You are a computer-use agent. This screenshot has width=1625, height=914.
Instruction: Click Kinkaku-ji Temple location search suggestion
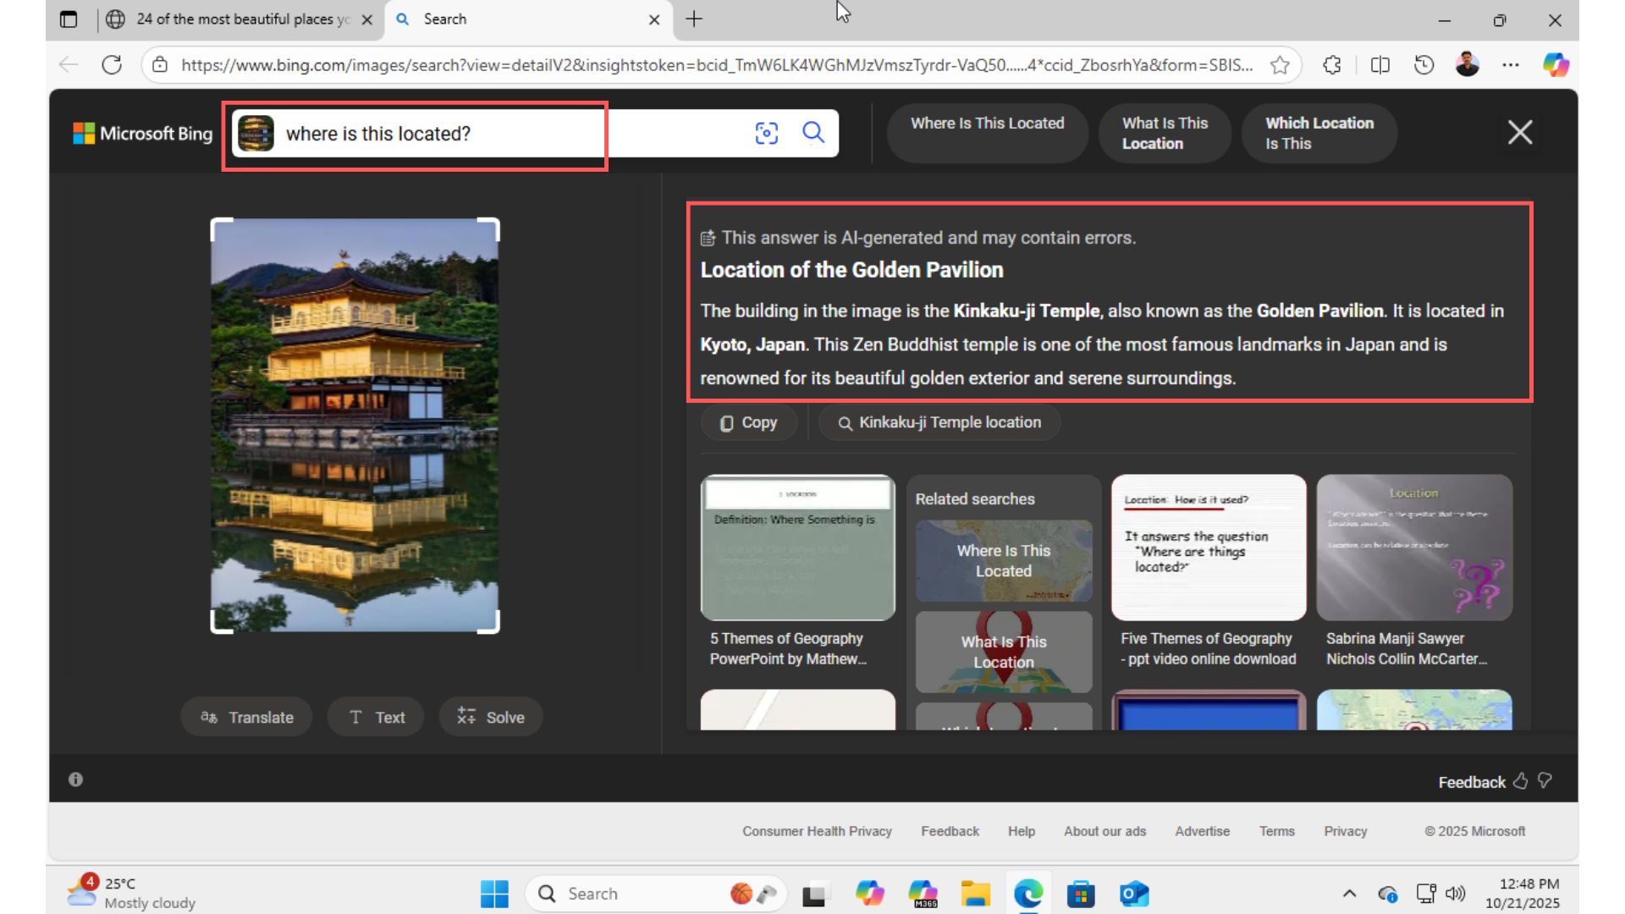[939, 422]
